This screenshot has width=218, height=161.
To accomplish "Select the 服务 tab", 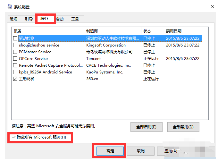I will coord(44,19).
